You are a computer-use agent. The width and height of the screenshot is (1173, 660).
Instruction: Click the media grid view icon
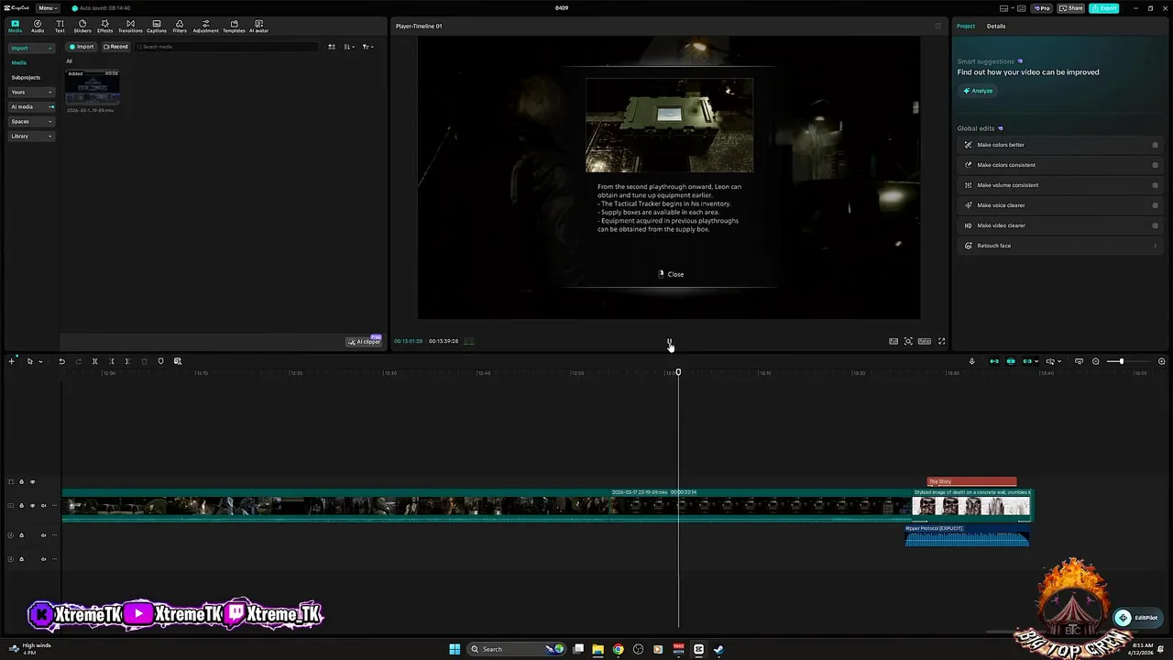point(332,47)
